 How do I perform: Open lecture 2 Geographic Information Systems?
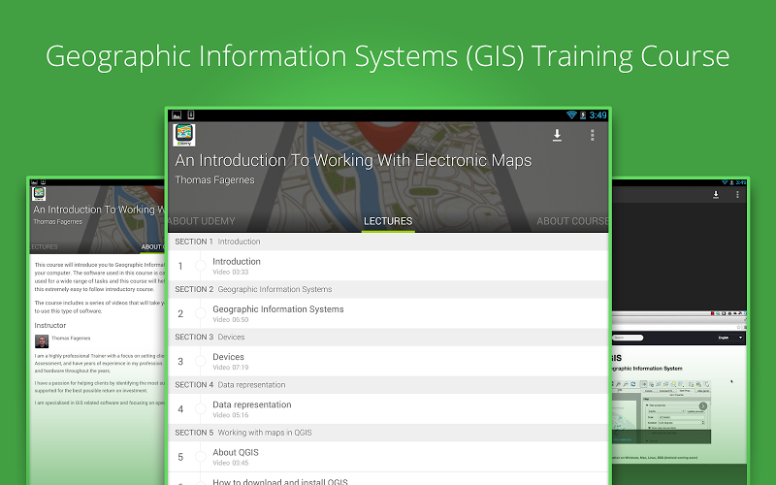[388, 313]
